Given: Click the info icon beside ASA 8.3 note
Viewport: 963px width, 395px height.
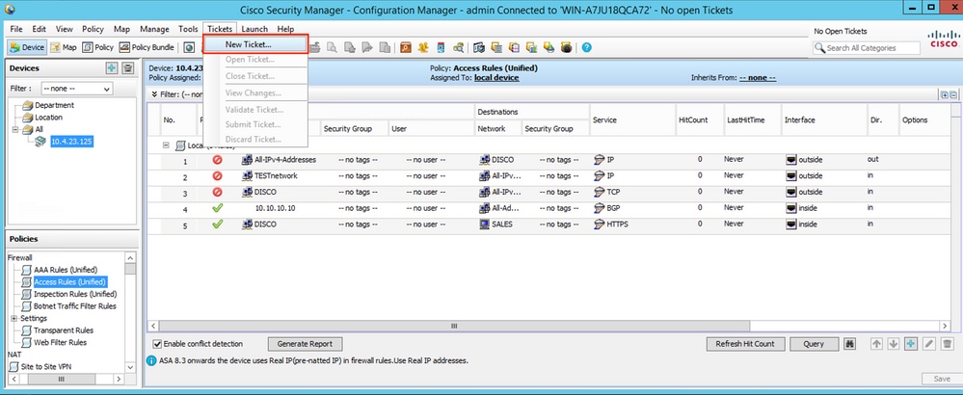Looking at the screenshot, I should pyautogui.click(x=151, y=360).
